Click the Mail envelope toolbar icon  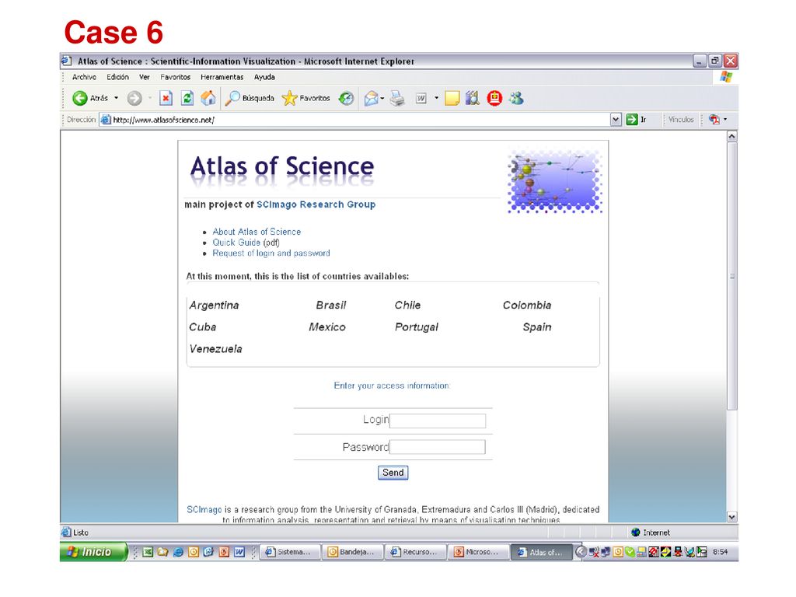click(x=371, y=98)
